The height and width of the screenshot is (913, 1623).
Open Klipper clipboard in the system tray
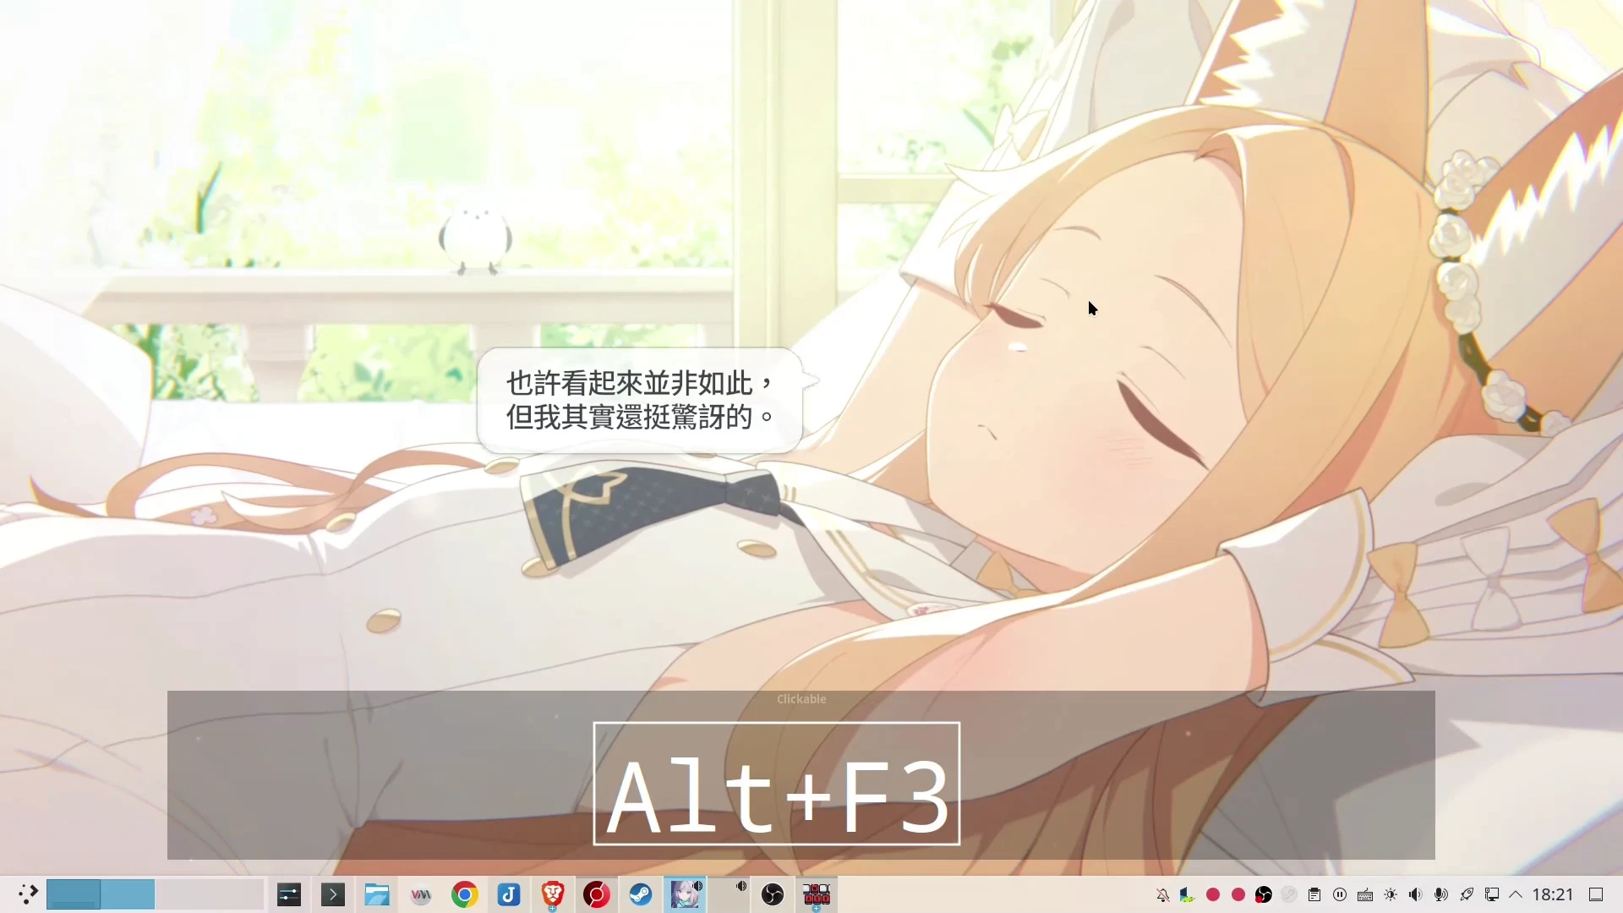click(x=1314, y=894)
